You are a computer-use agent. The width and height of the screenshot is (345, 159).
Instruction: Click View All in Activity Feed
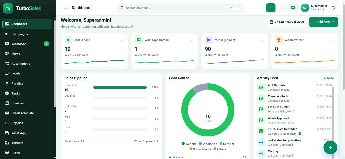pyautogui.click(x=329, y=78)
